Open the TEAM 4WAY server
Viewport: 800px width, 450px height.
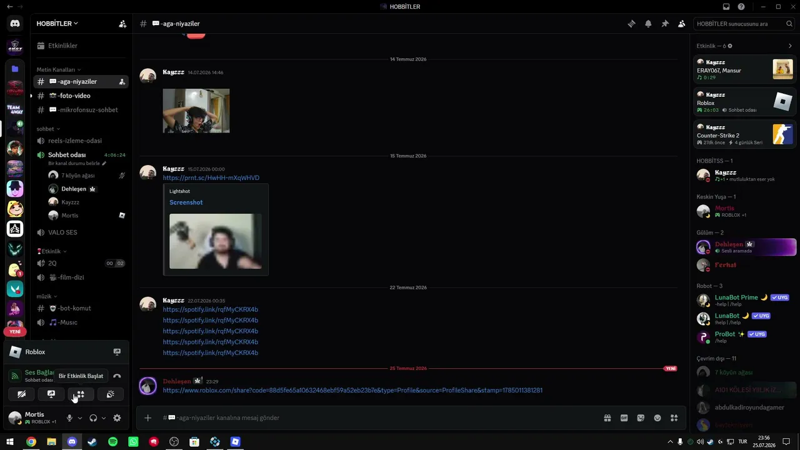point(15,109)
